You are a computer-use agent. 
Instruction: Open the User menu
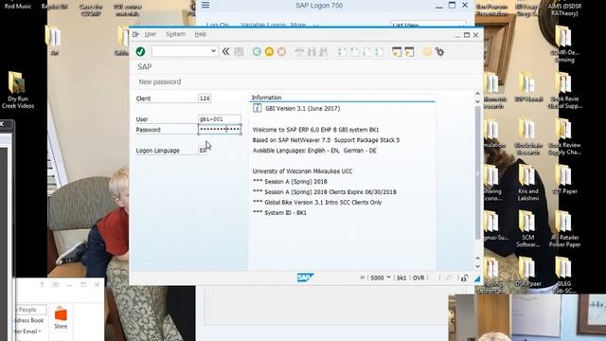click(x=151, y=34)
